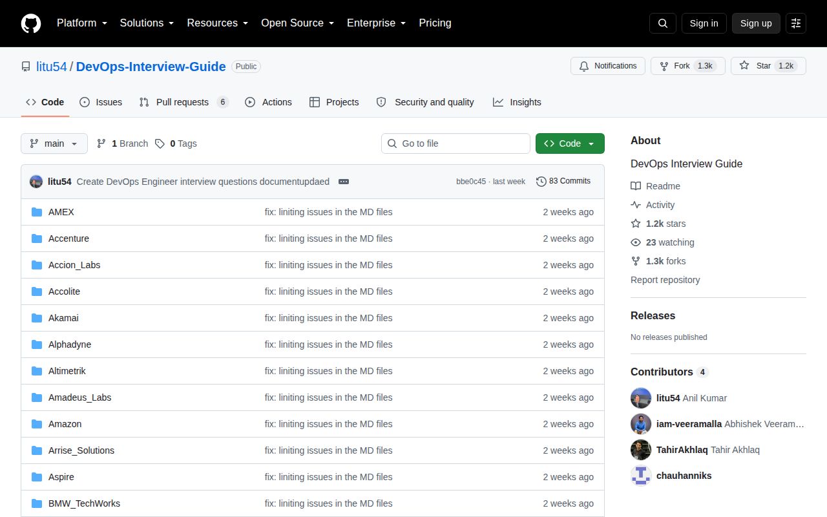827x517 pixels.
Task: Click the fork icon beside 1.3k forks
Action: (x=636, y=261)
